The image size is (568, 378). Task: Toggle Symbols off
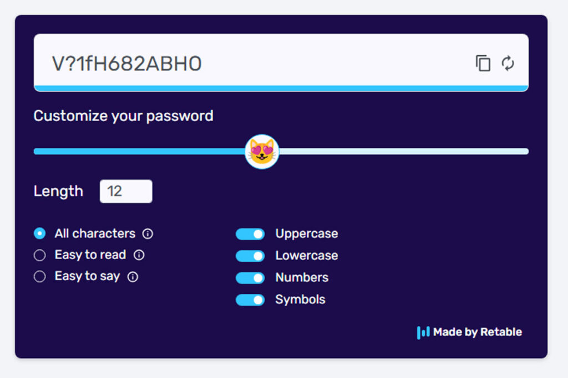(250, 299)
